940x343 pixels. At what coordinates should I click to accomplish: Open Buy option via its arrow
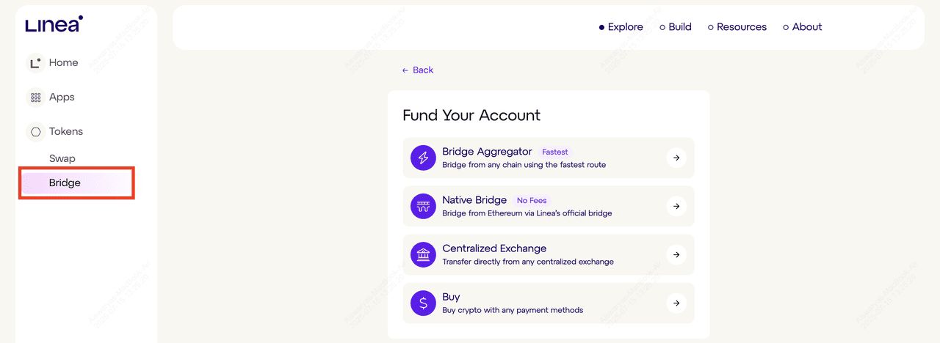676,303
